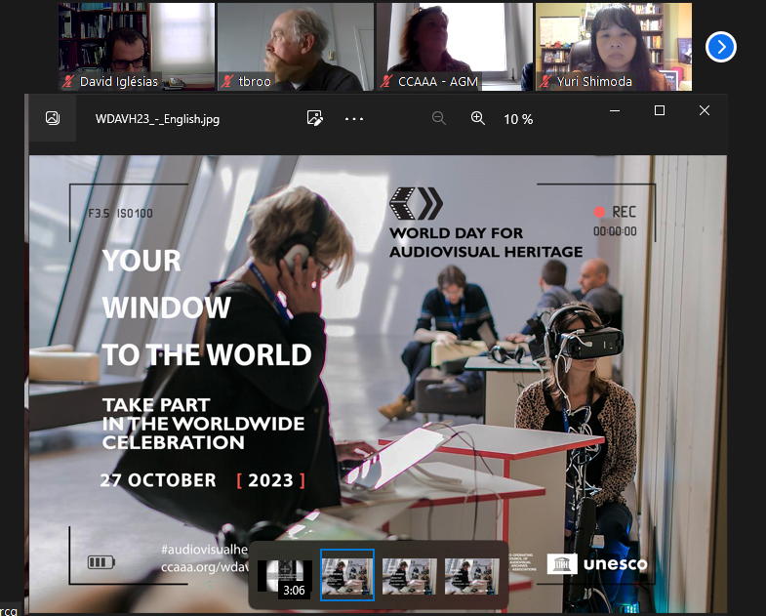Open the edit image tool

click(314, 118)
